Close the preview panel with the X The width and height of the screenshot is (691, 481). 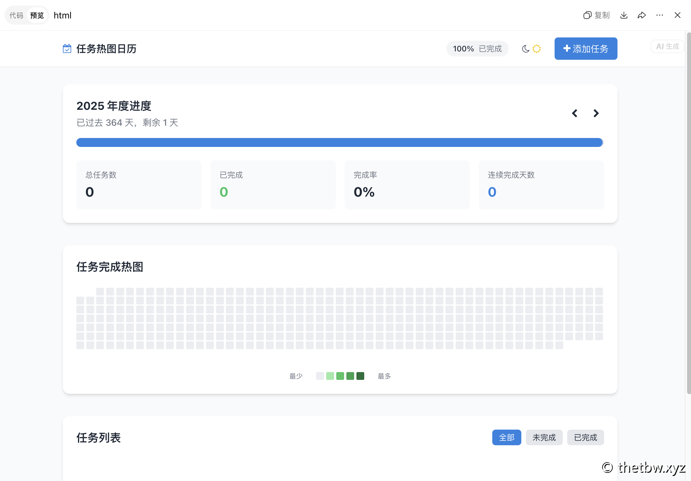[677, 15]
